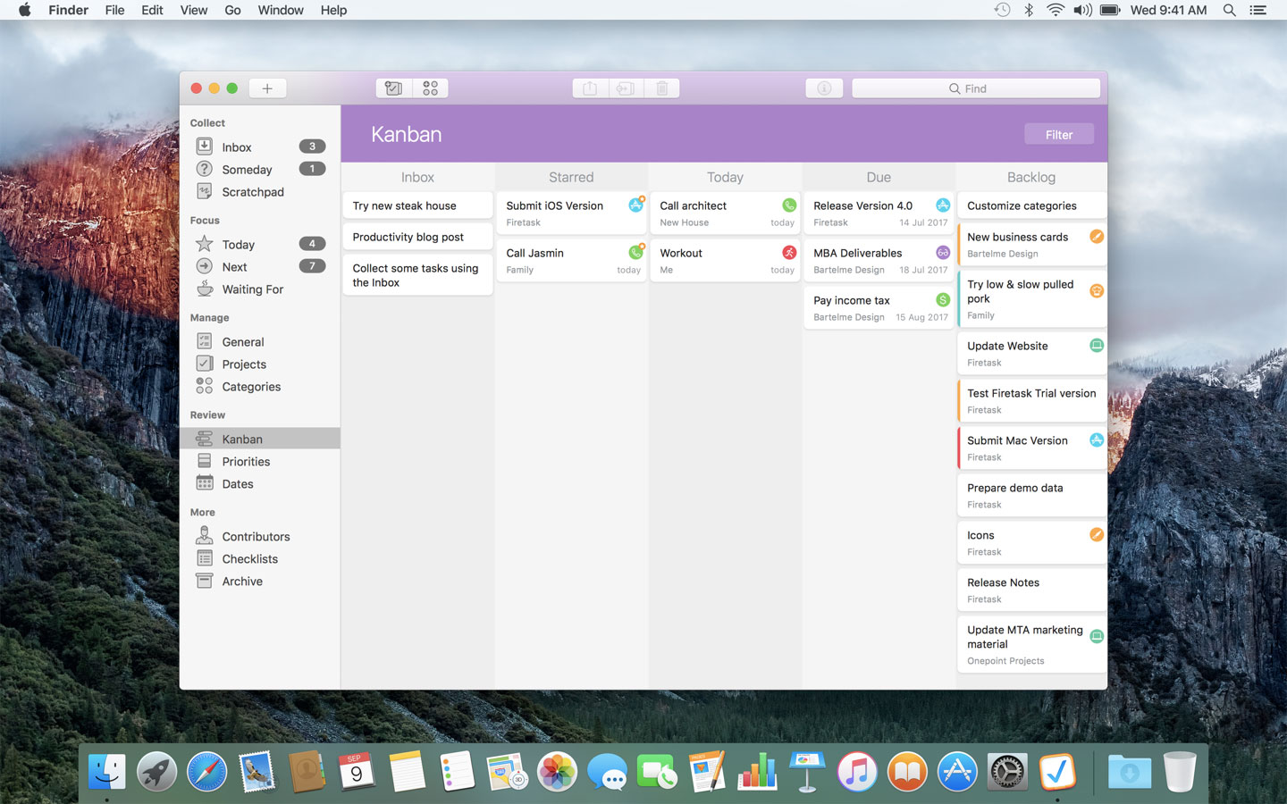This screenshot has width=1287, height=804.
Task: Click the category icon on Submit iOS Version card
Action: click(635, 205)
